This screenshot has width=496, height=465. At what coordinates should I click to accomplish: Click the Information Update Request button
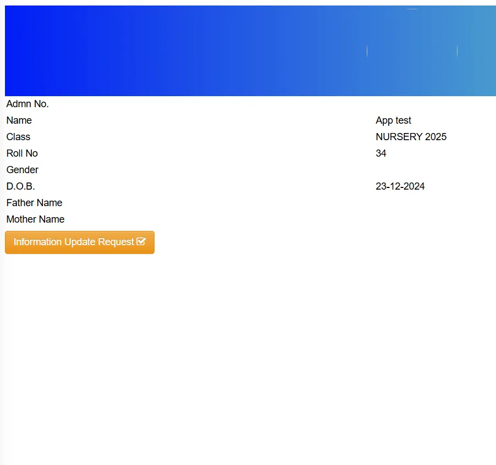80,242
